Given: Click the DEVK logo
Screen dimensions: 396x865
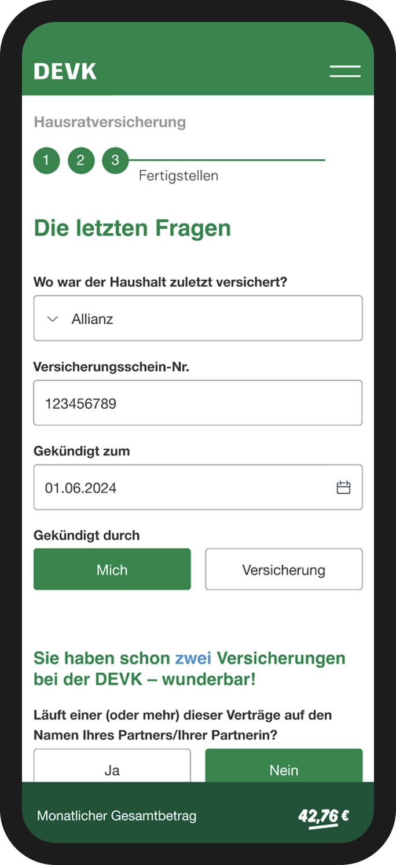Looking at the screenshot, I should coord(65,71).
